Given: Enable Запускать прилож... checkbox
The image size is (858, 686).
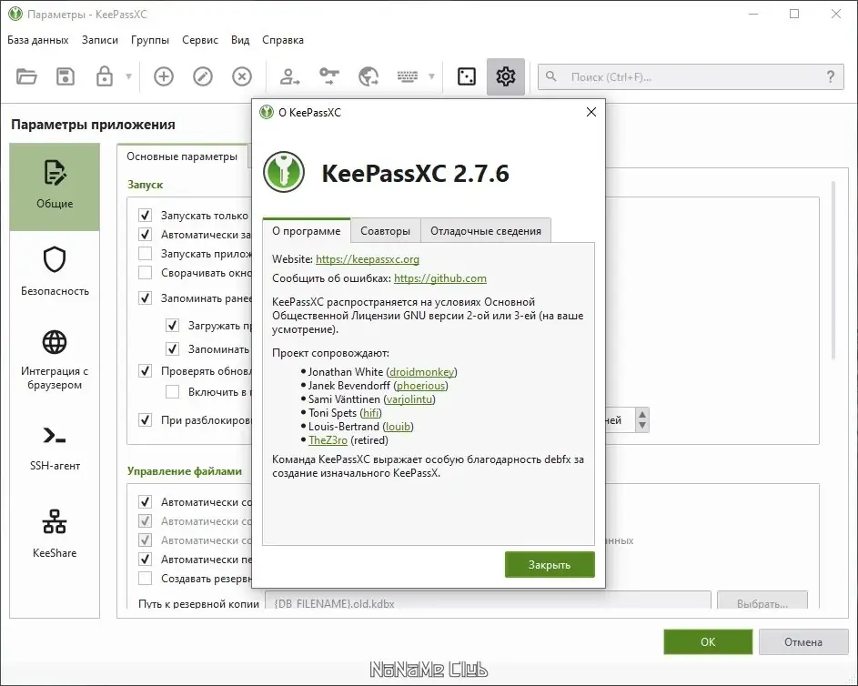Looking at the screenshot, I should pos(145,253).
